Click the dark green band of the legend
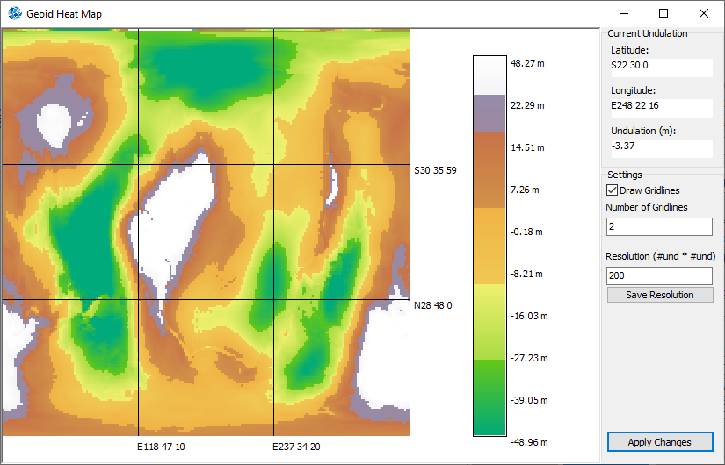The image size is (725, 465). (489, 397)
